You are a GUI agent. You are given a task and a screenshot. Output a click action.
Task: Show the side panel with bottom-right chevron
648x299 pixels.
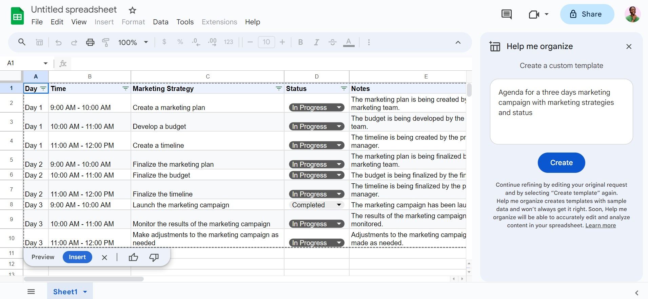click(636, 293)
